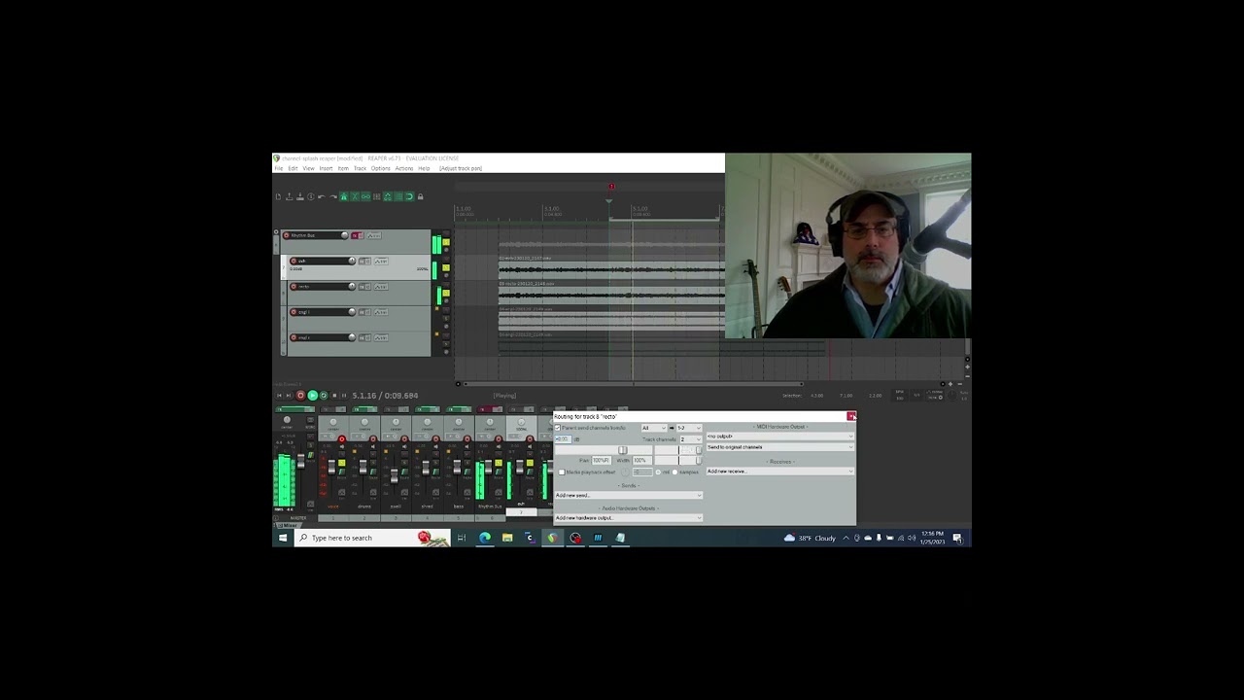Click the Save Project toolbar icon
This screenshot has width=1244, height=700.
pyautogui.click(x=300, y=196)
